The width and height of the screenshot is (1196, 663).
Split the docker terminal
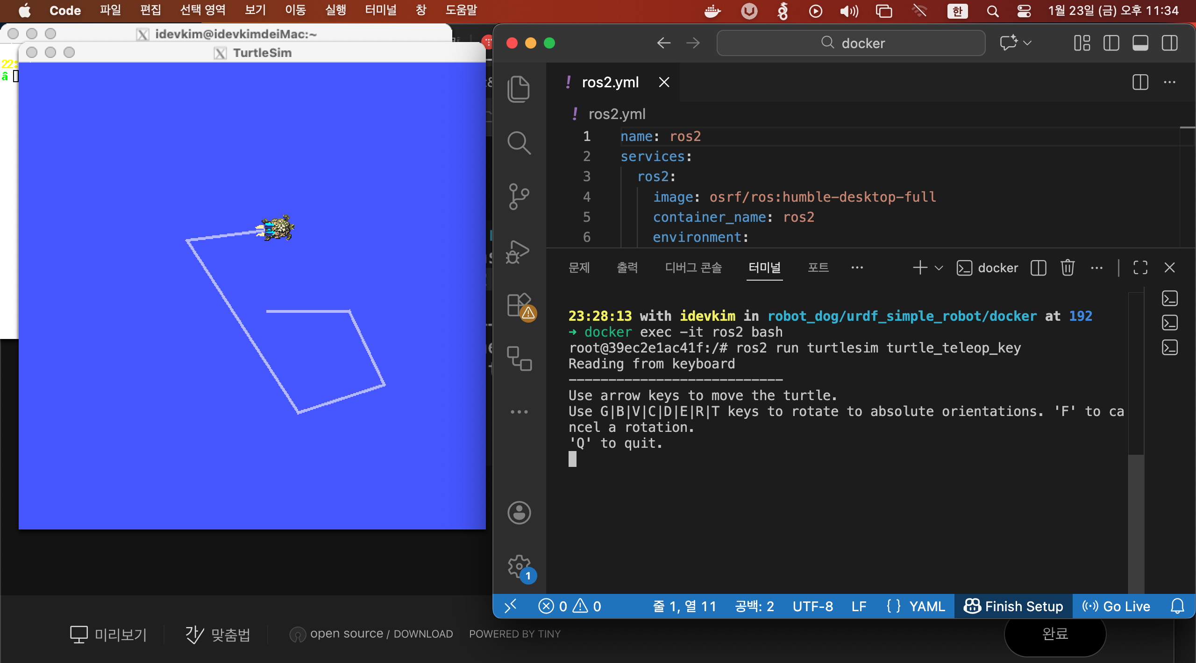coord(1038,268)
